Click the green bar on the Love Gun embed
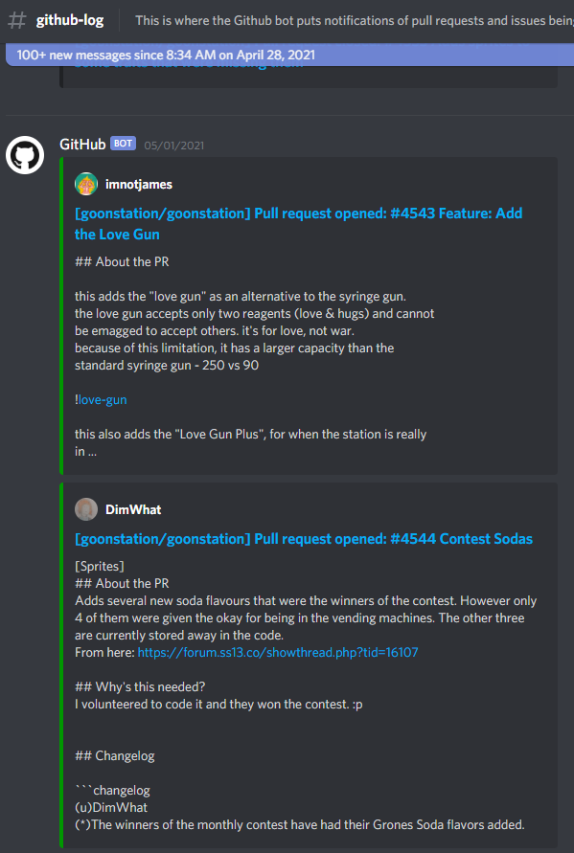The width and height of the screenshot is (574, 853). tap(61, 316)
